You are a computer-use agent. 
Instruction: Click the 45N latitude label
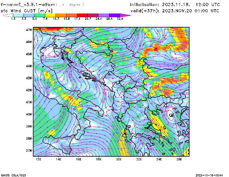29,54
